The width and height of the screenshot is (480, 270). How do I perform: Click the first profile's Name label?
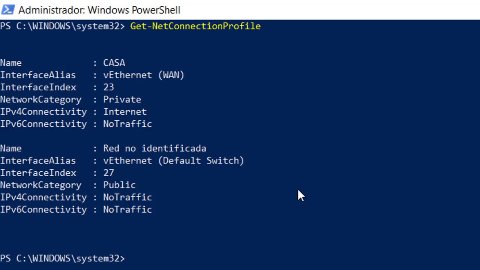coord(11,63)
